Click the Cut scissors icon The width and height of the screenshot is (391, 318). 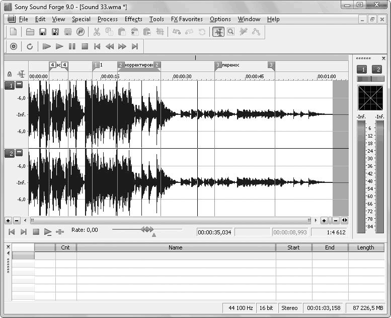click(97, 32)
